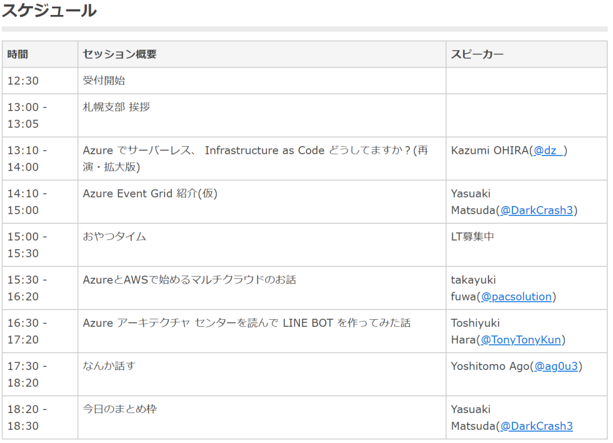This screenshot has height=443, width=613.
Task: Select the Yoshitomo Ago speaker name
Action: point(490,366)
